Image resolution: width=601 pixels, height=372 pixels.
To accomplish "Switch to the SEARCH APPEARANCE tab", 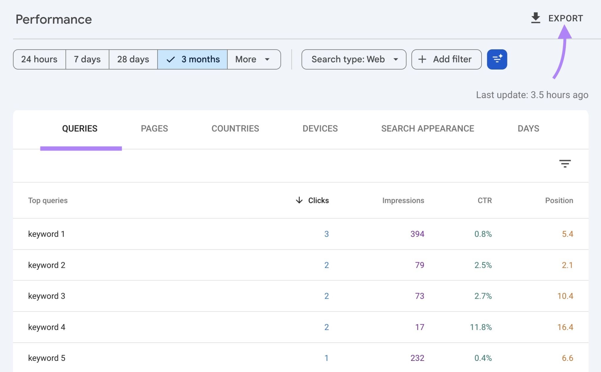I will 428,128.
